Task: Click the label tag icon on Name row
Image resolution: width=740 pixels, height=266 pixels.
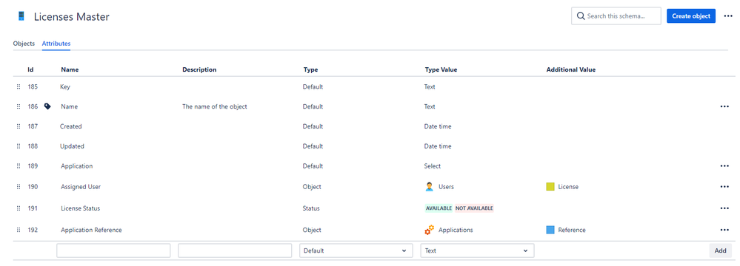Action: pyautogui.click(x=47, y=106)
